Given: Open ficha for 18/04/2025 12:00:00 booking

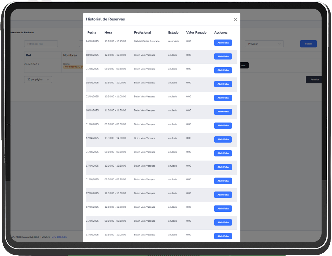Looking at the screenshot, I should pos(223,57).
